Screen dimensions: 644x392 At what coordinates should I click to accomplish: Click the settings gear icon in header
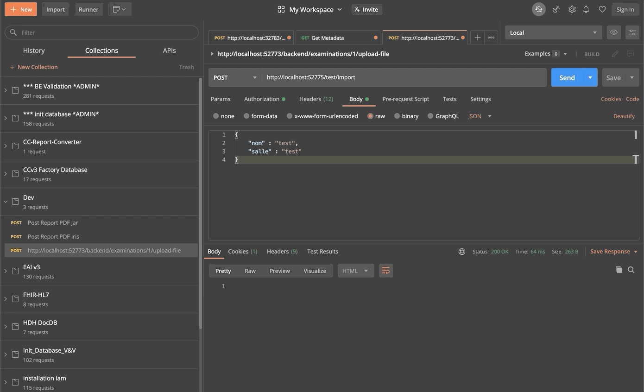(x=572, y=9)
